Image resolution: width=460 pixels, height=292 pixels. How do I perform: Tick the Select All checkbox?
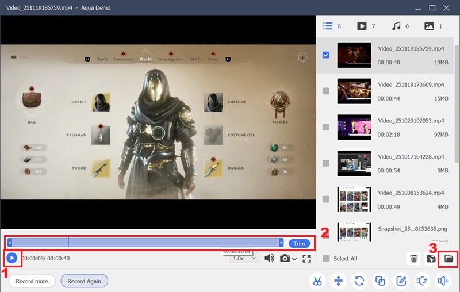[x=326, y=258]
